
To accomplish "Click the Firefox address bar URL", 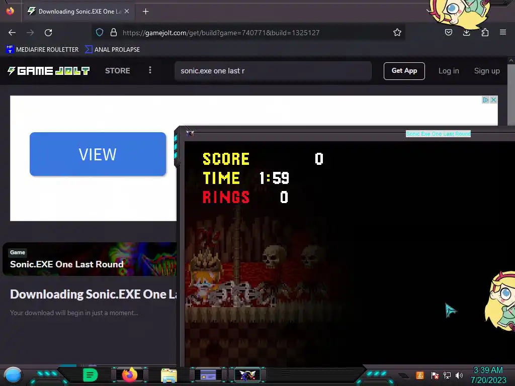I will pyautogui.click(x=221, y=33).
